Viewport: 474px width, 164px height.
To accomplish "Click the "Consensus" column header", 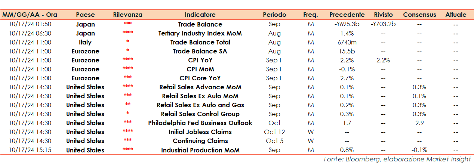I will pos(419,15).
